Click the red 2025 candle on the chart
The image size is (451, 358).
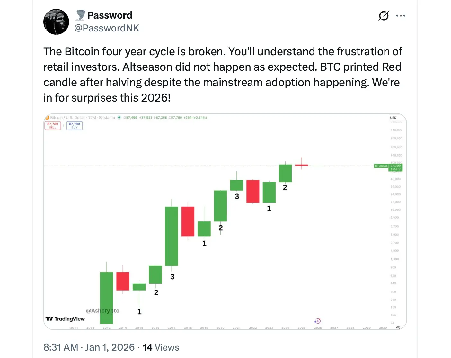(x=302, y=165)
